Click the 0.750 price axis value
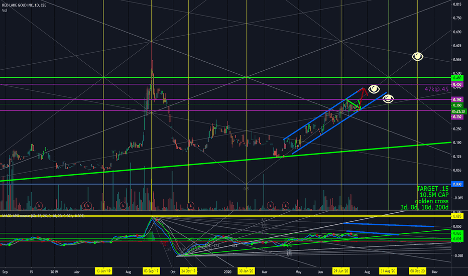The height and width of the screenshot is (276, 468). pyautogui.click(x=457, y=18)
